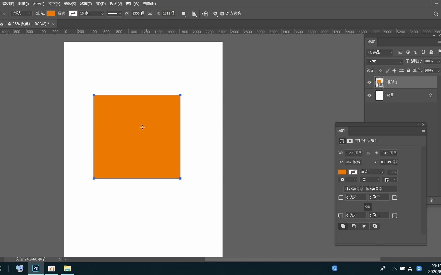441x275 pixels.
Task: Filter layers by adjustment layers
Action: (x=408, y=52)
